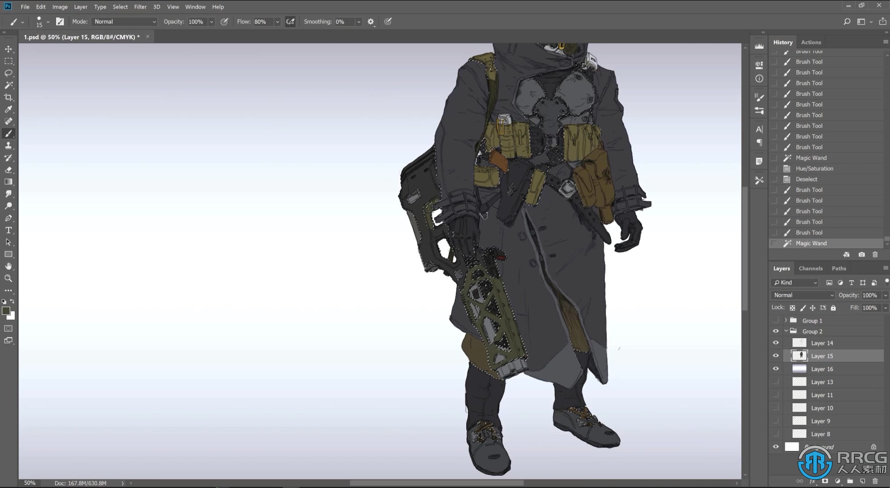Open the Select menu
The image size is (890, 488).
[120, 7]
